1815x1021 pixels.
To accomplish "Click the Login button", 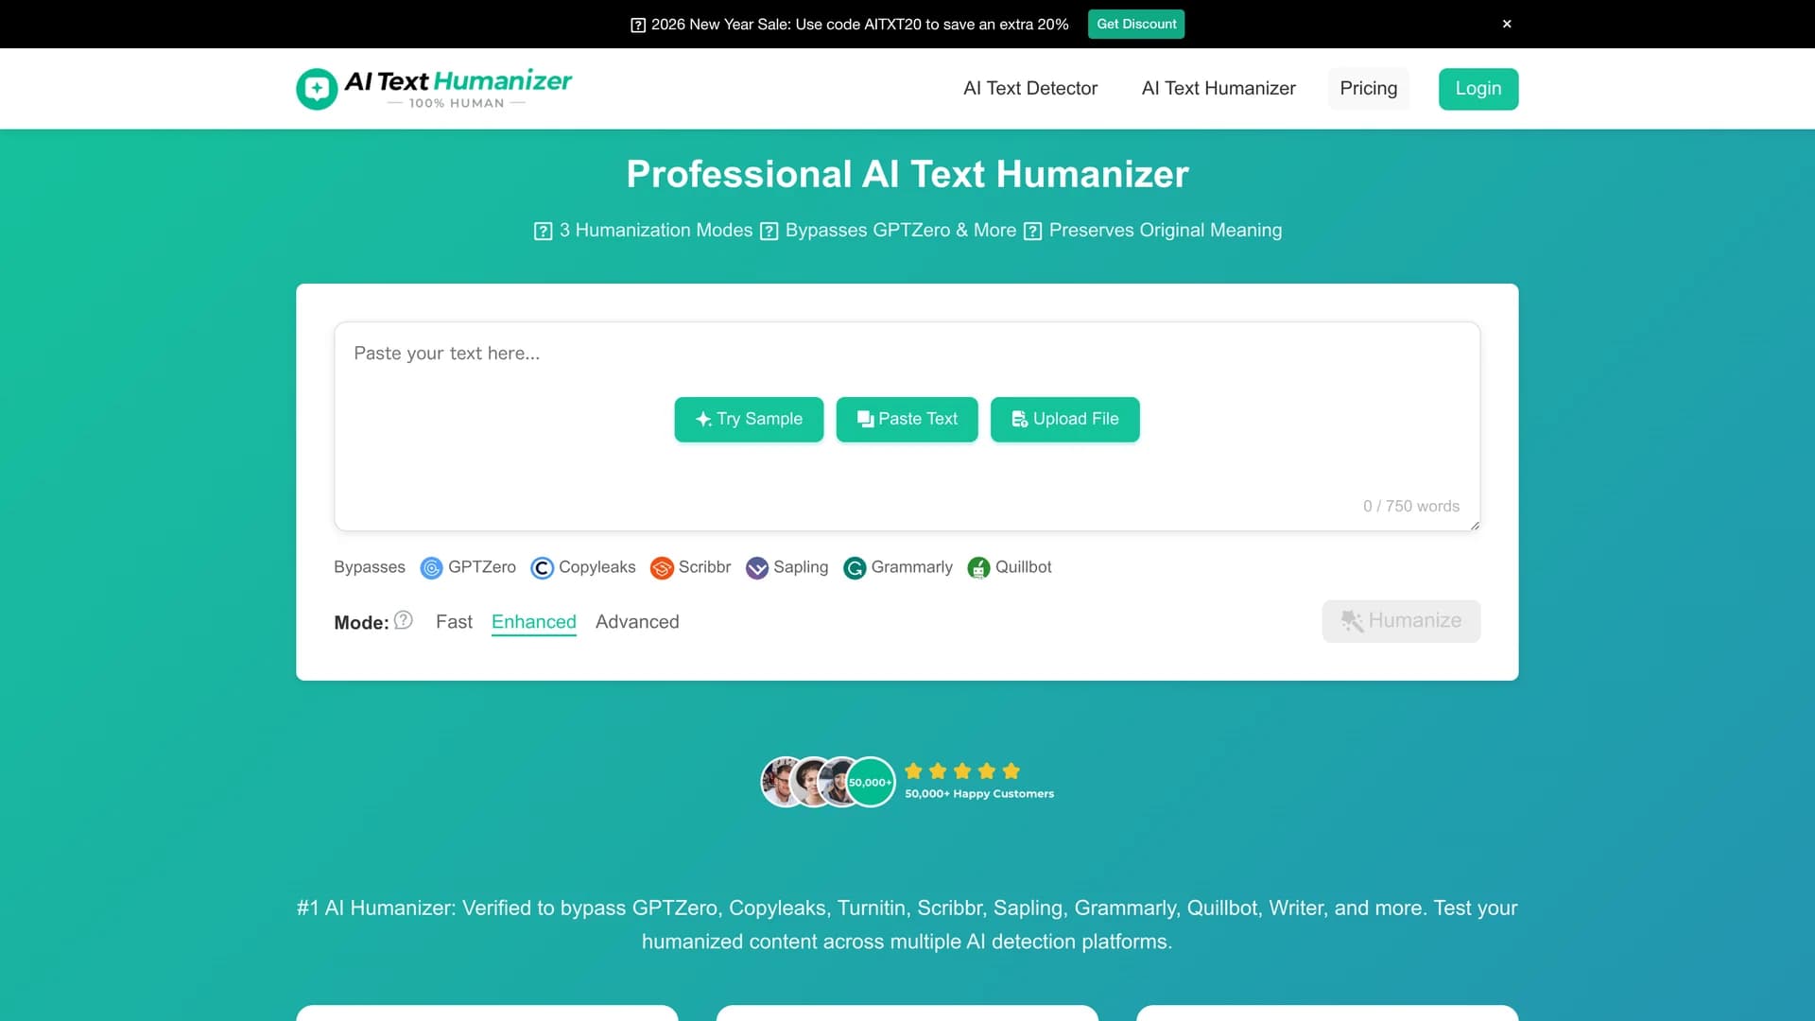I will [1478, 89].
